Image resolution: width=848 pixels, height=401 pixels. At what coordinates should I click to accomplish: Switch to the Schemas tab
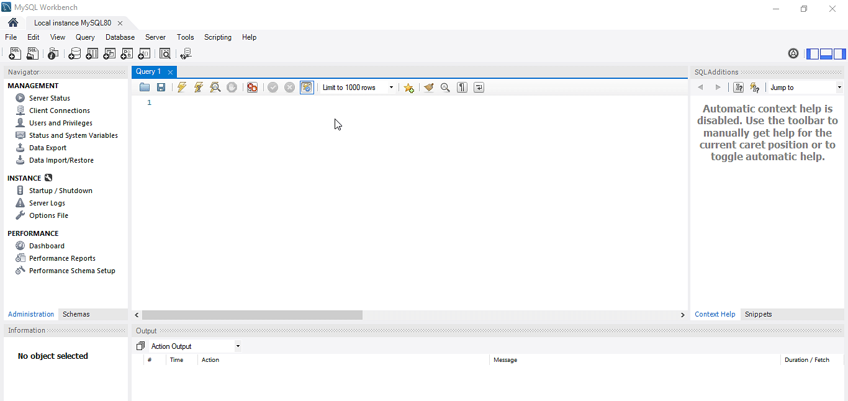point(76,314)
